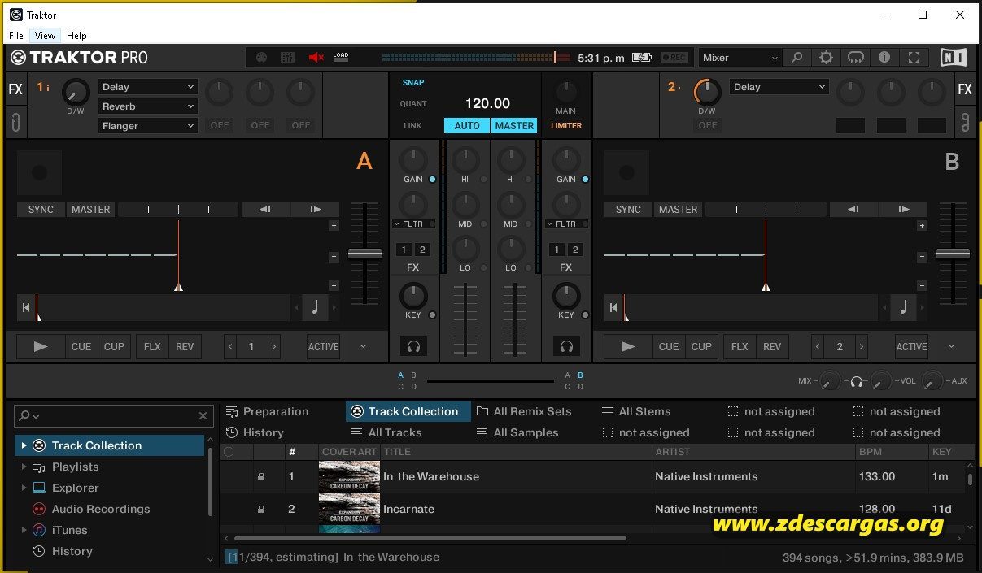Click the red muted speaker icon
This screenshot has height=573, width=982.
[x=316, y=58]
